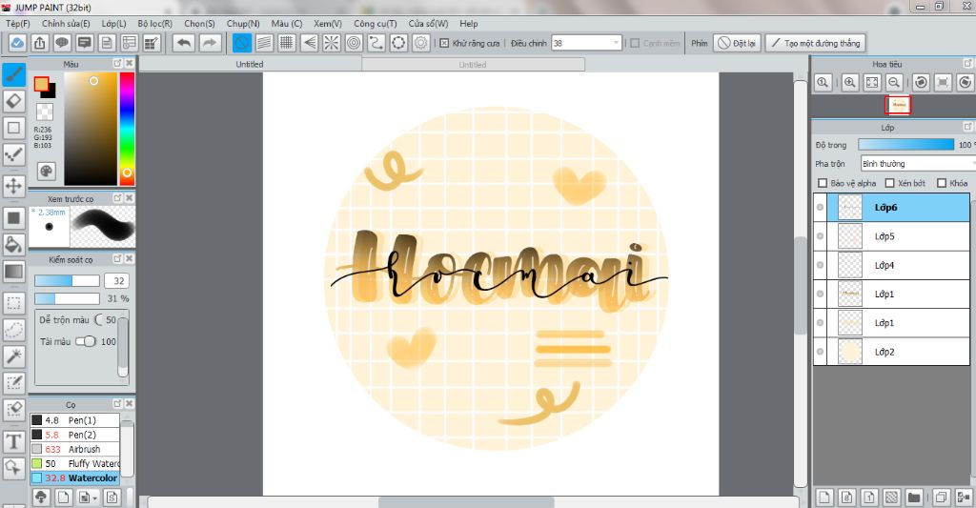Select the Gradient tool
Screen dimensions: 976x508
pos(13,272)
